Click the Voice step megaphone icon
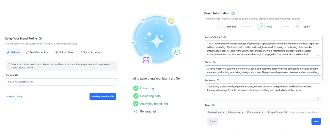330x137 pixels. [x=261, y=27]
